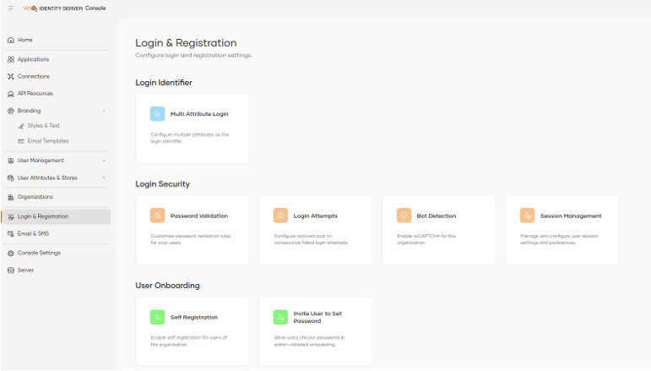Screen dimensions: 651x371
Task: Open the Multi Attribute Login card title
Action: 199,114
